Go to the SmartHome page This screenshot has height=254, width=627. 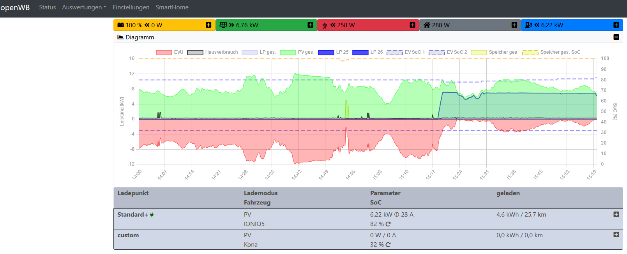(172, 7)
